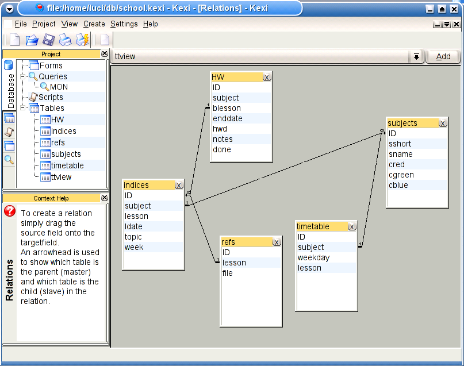This screenshot has width=464, height=366.
Task: Select the Scripts scroll icon in sidebar
Action: 9,132
